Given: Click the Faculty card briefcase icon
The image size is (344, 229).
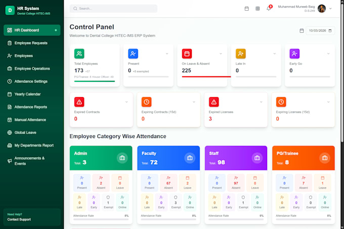Looking at the screenshot, I should tap(190, 158).
